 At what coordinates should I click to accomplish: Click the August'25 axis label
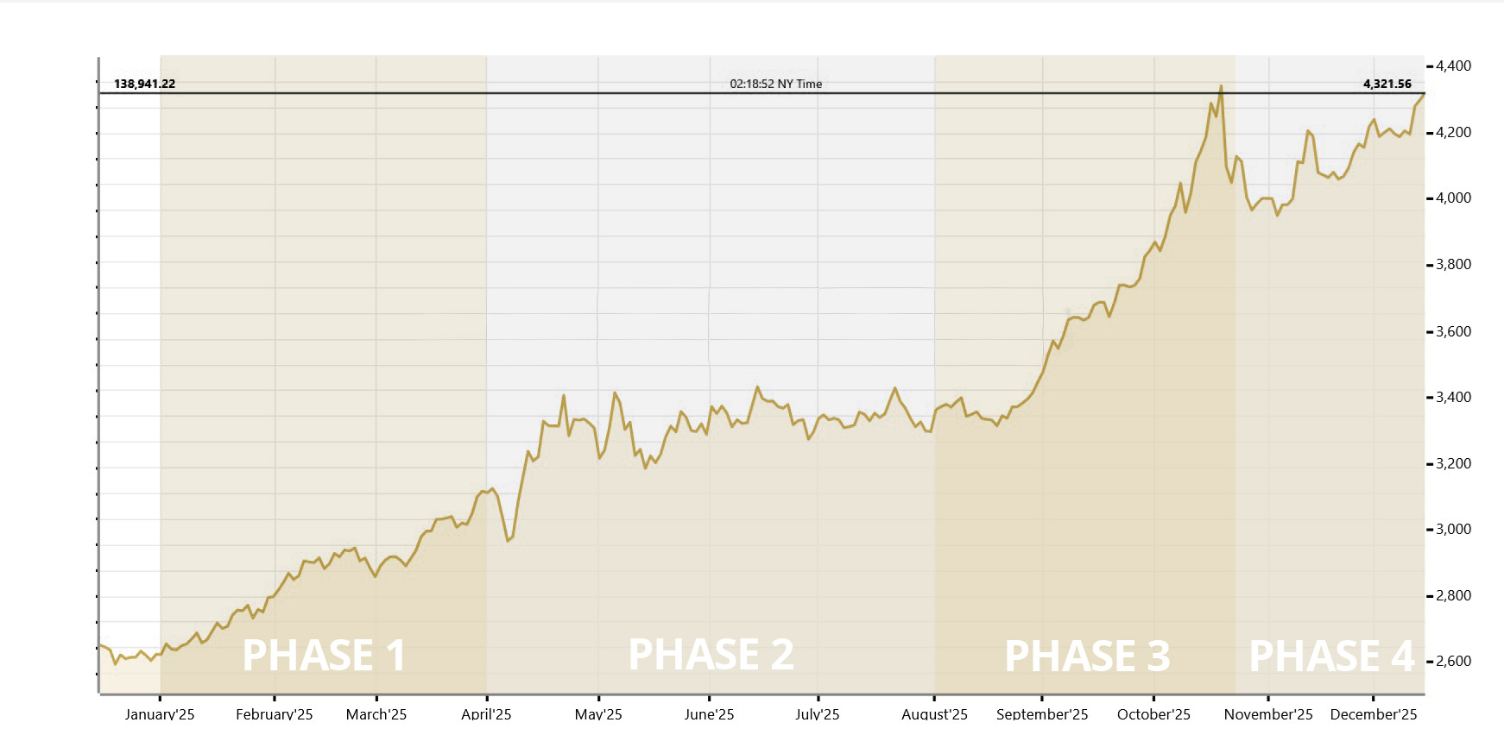934,714
